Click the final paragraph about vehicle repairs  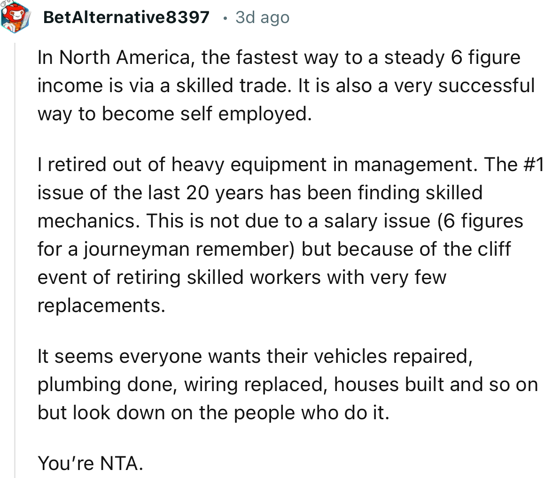(x=282, y=384)
